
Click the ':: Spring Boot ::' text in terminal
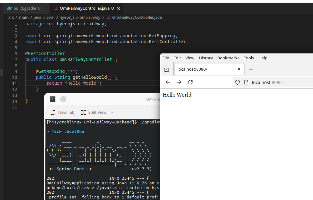point(70,169)
